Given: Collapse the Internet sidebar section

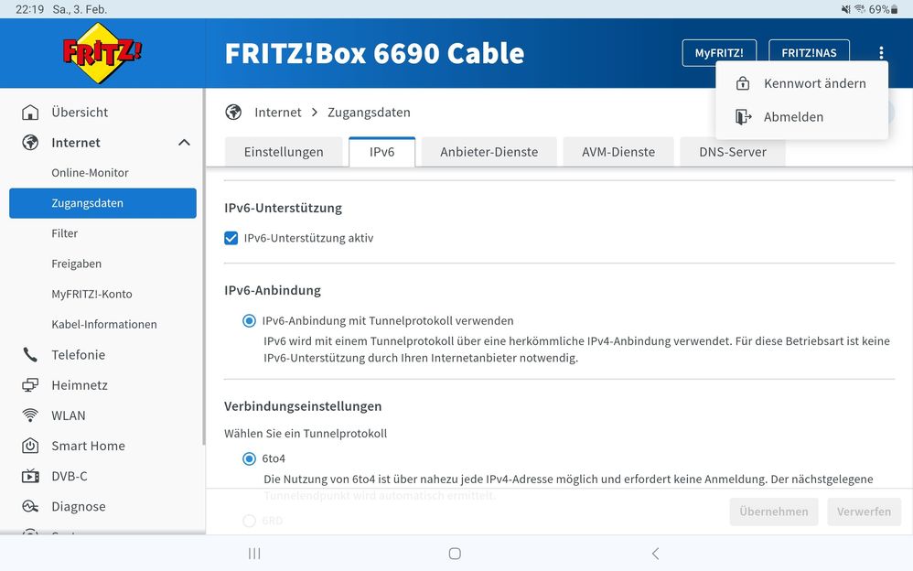Looking at the screenshot, I should tap(183, 142).
